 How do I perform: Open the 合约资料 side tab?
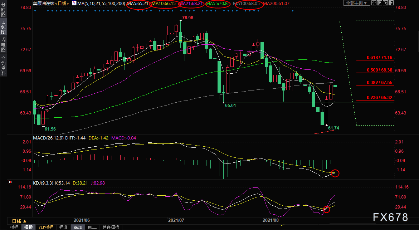(3, 66)
